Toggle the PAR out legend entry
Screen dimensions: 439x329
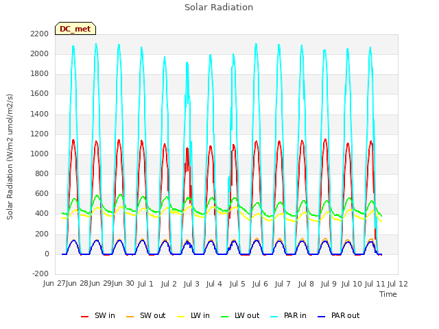[x=338, y=315]
